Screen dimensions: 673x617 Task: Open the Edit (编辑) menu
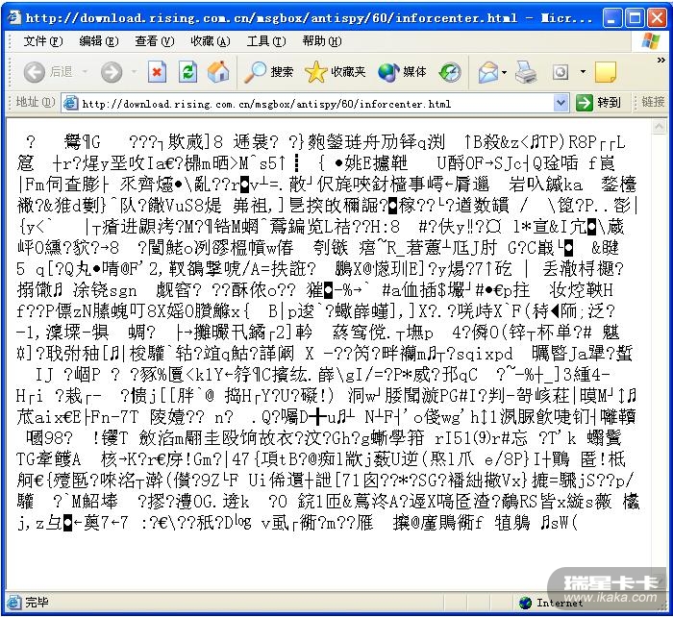(99, 41)
